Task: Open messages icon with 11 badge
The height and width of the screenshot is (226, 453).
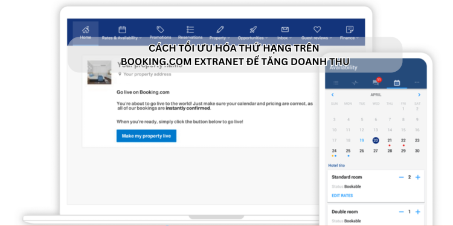Action: (376, 82)
